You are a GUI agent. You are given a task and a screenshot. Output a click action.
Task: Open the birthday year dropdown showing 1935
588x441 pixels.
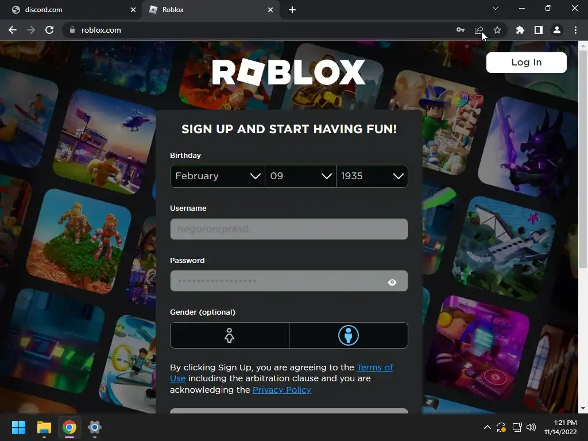click(x=372, y=176)
